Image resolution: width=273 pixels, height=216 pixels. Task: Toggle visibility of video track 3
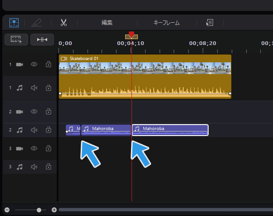34,149
